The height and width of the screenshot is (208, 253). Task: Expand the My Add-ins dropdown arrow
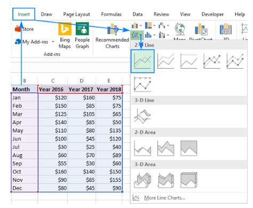point(53,42)
